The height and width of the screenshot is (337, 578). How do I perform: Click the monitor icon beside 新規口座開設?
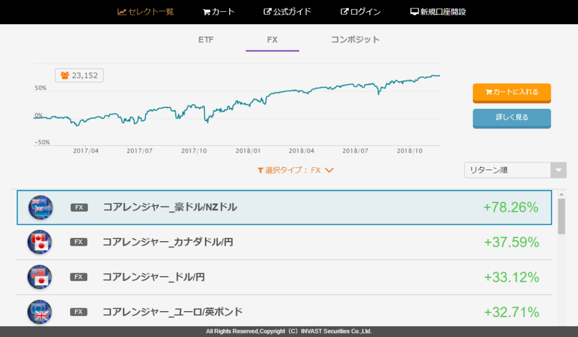pyautogui.click(x=414, y=11)
